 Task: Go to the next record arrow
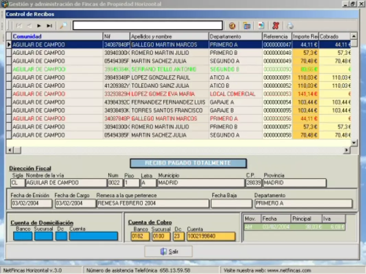click(39, 26)
